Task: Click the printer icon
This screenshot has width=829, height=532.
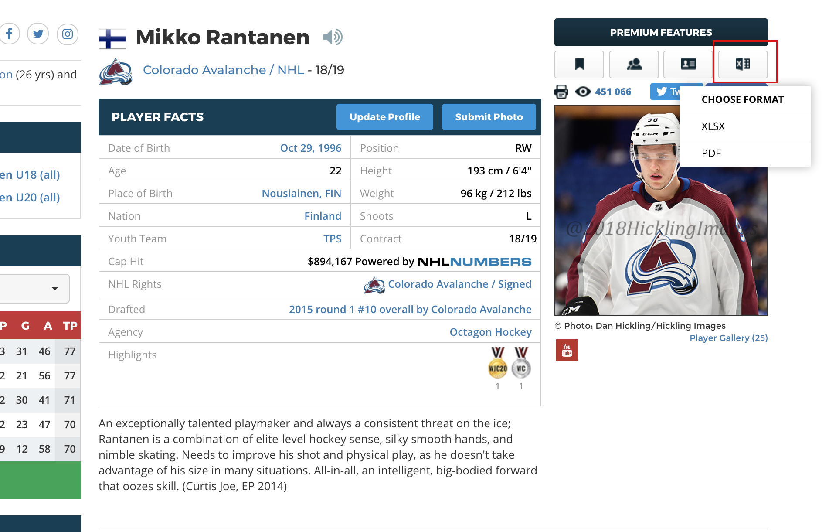Action: click(x=561, y=92)
